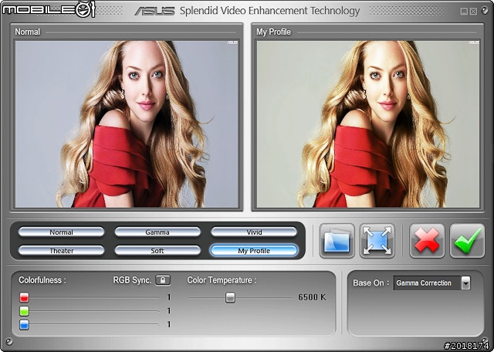Click the fullscreen expand arrows icon
The width and height of the screenshot is (494, 352).
point(377,241)
